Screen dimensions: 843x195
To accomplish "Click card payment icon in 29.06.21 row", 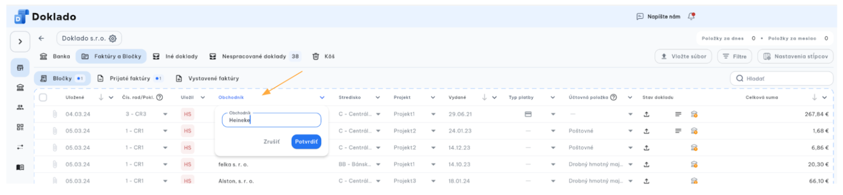I will click(x=528, y=114).
